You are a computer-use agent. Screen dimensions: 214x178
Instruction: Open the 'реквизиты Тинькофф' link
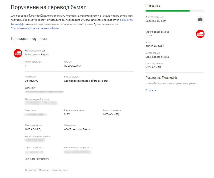tap(72, 22)
